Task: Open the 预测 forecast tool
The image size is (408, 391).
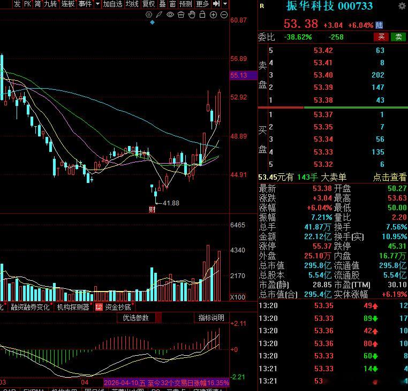Action: tap(185, 4)
